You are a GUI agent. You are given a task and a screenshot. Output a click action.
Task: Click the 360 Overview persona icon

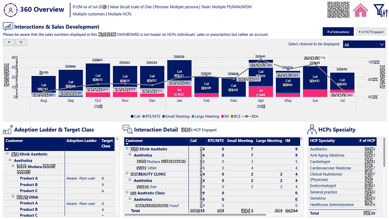[x=10, y=10]
